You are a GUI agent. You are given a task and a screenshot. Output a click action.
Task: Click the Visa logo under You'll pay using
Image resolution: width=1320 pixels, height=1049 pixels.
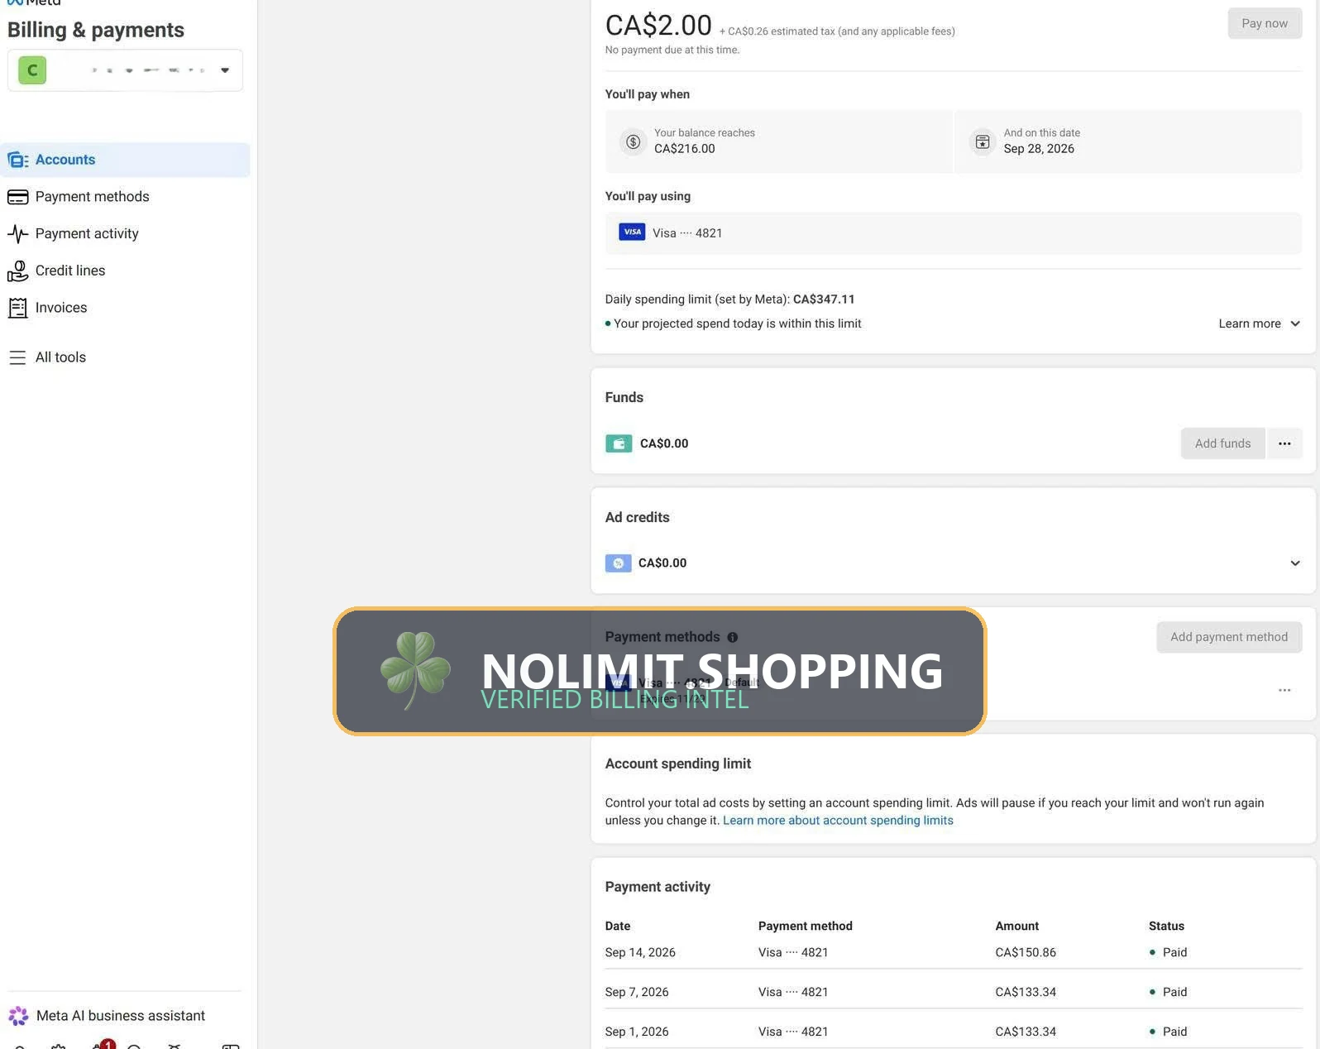632,232
